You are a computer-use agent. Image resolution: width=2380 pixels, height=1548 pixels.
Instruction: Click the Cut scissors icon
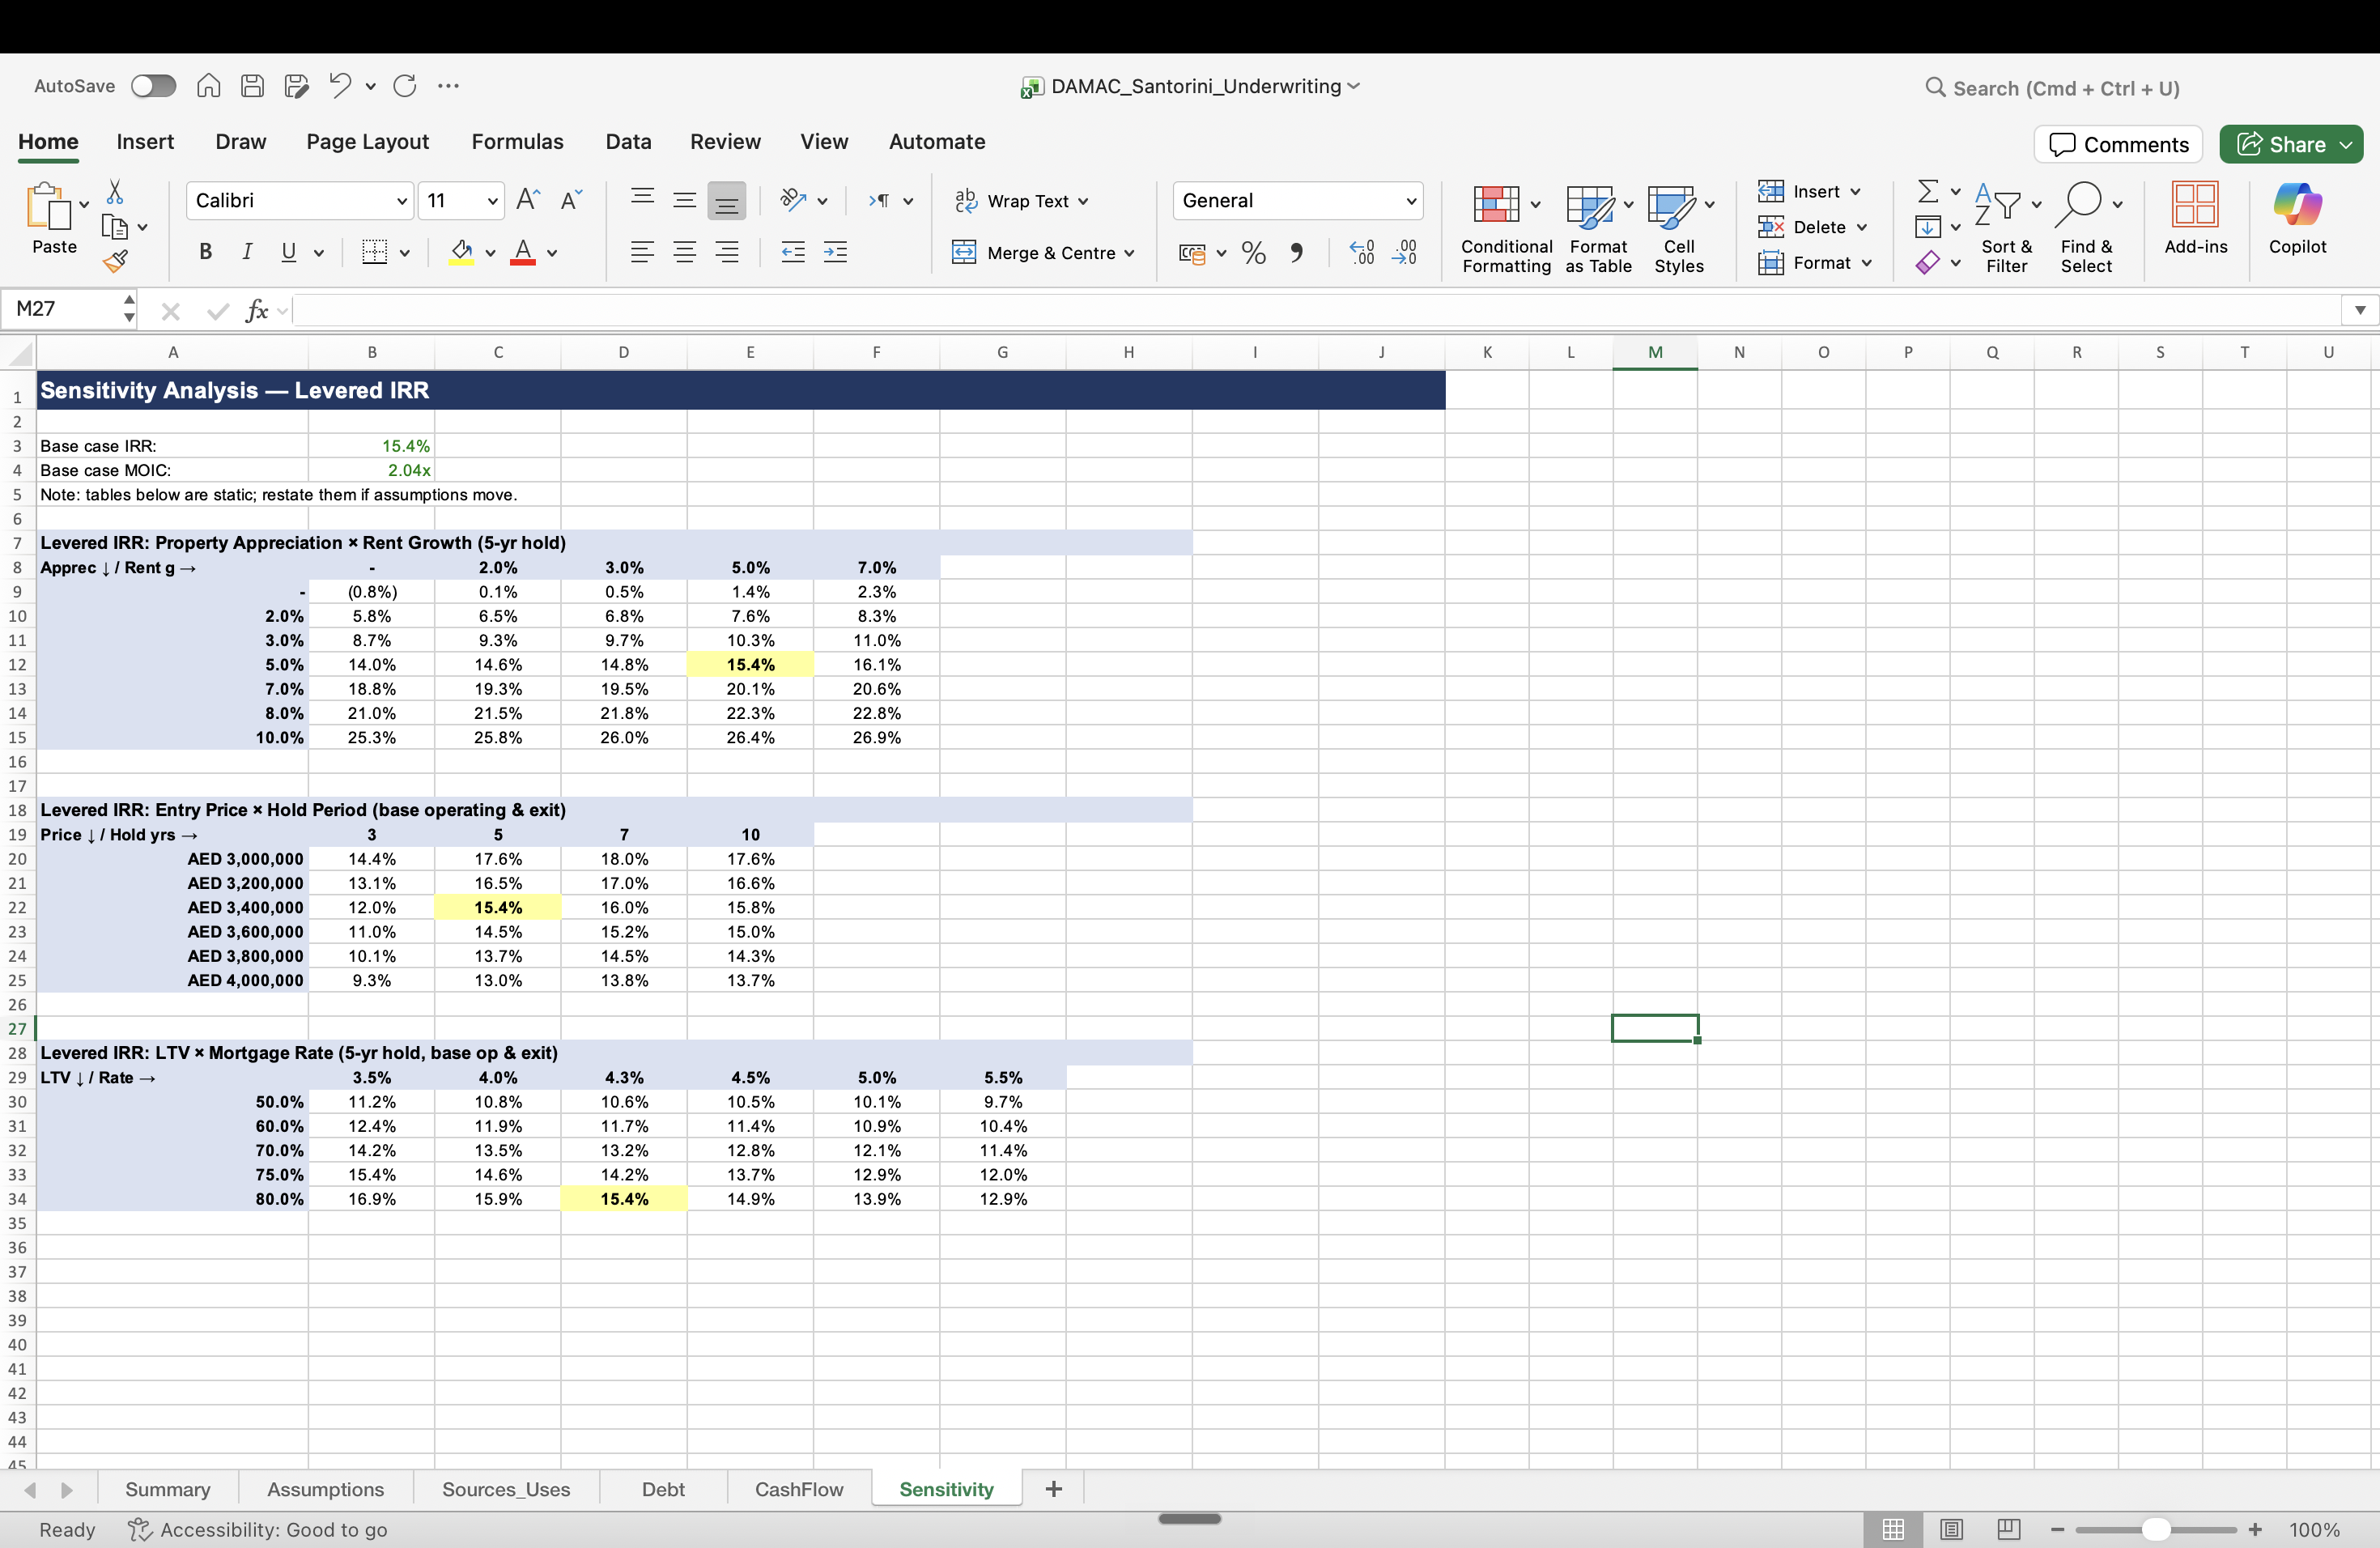click(x=115, y=191)
